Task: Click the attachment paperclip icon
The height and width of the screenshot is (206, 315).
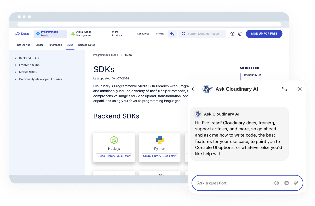Action: (x=296, y=183)
